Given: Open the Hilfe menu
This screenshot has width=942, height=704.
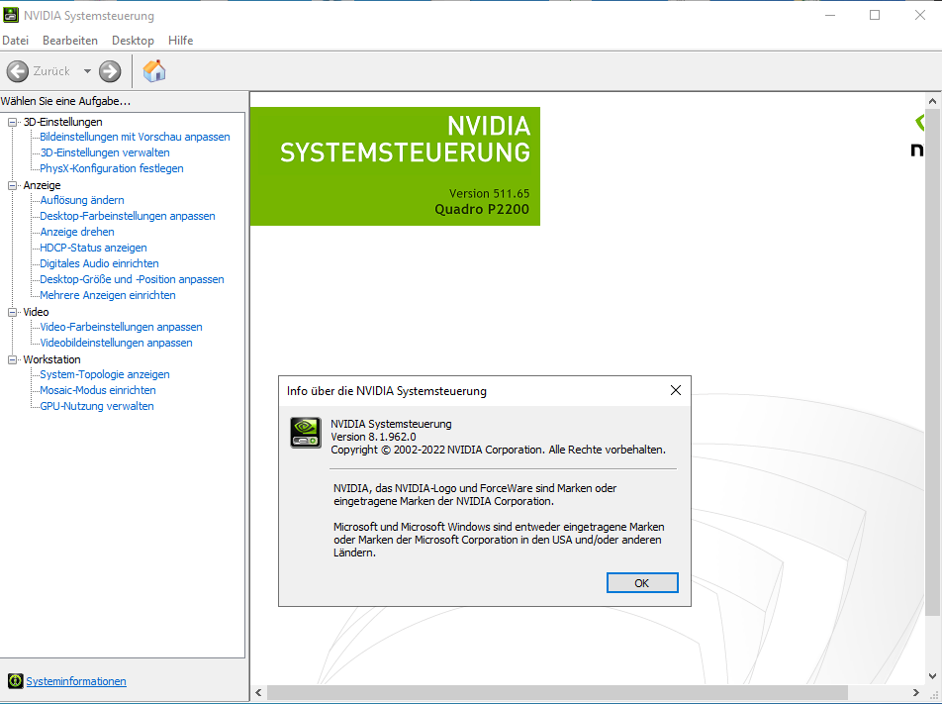Looking at the screenshot, I should (x=180, y=41).
